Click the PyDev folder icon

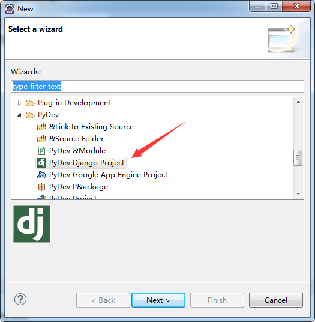point(30,115)
